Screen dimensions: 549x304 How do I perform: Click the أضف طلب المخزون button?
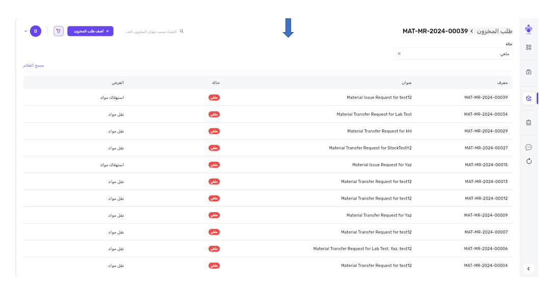90,32
